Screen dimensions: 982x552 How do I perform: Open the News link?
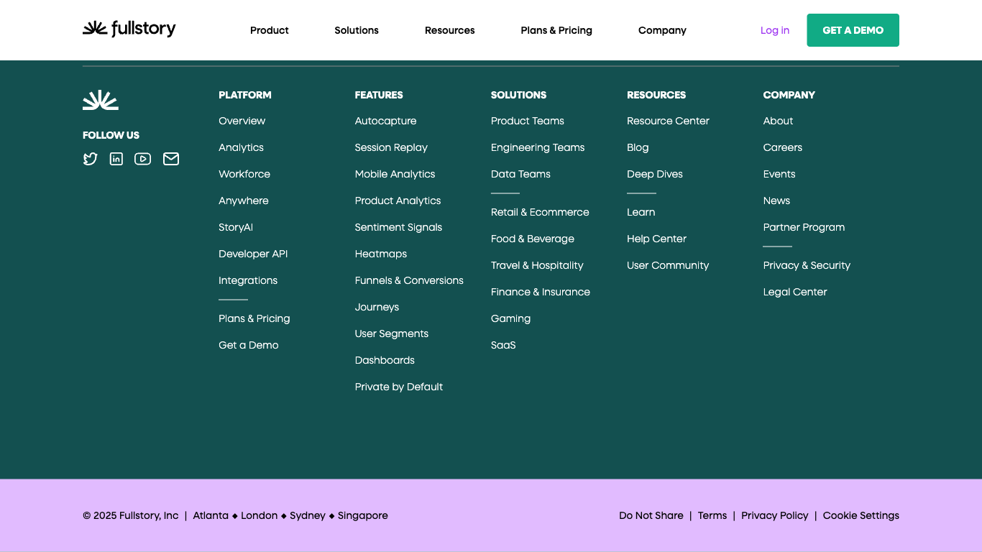click(x=776, y=201)
